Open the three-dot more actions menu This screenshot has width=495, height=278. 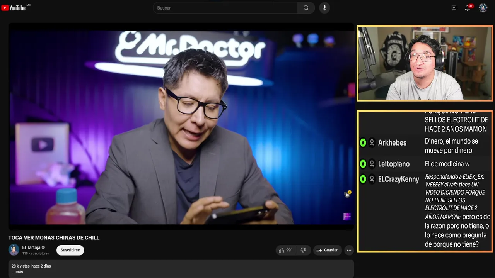tap(349, 250)
